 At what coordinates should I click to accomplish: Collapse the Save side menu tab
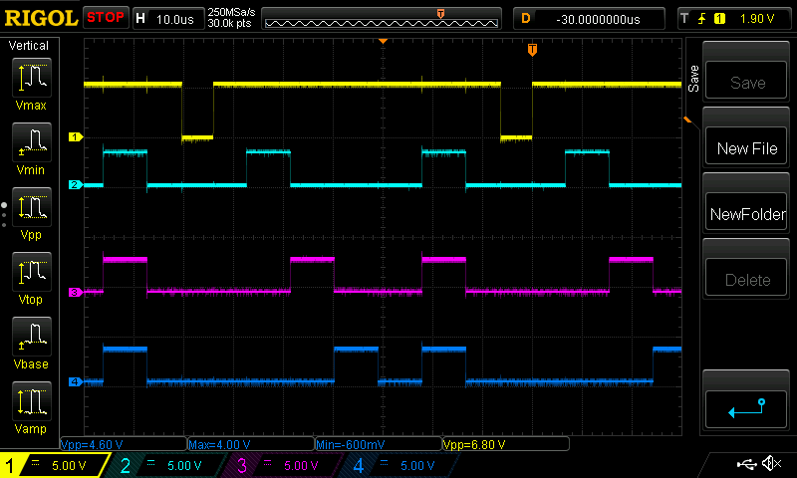(693, 79)
